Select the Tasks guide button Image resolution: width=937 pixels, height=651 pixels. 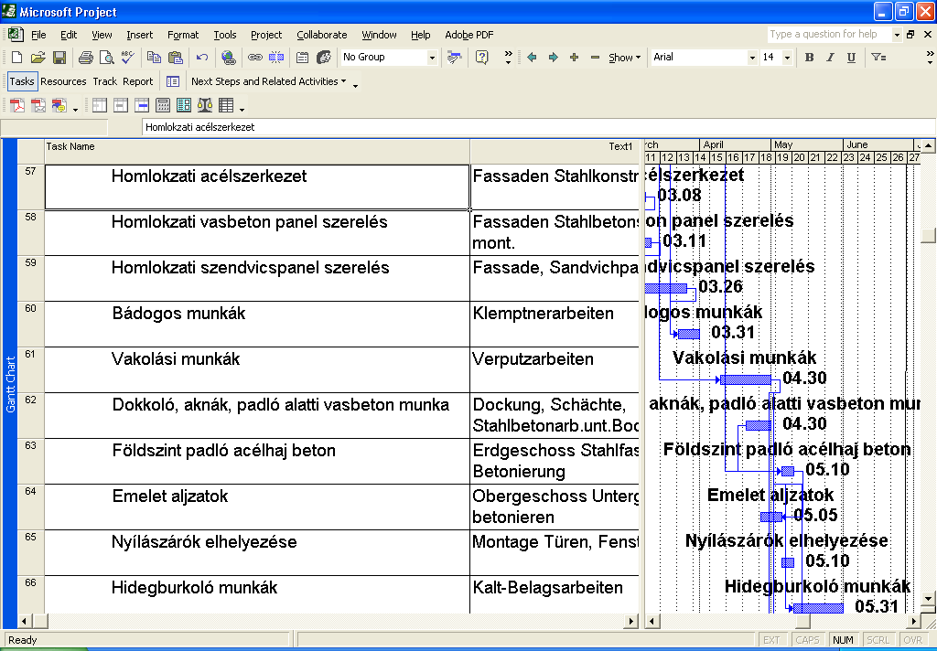pyautogui.click(x=22, y=81)
